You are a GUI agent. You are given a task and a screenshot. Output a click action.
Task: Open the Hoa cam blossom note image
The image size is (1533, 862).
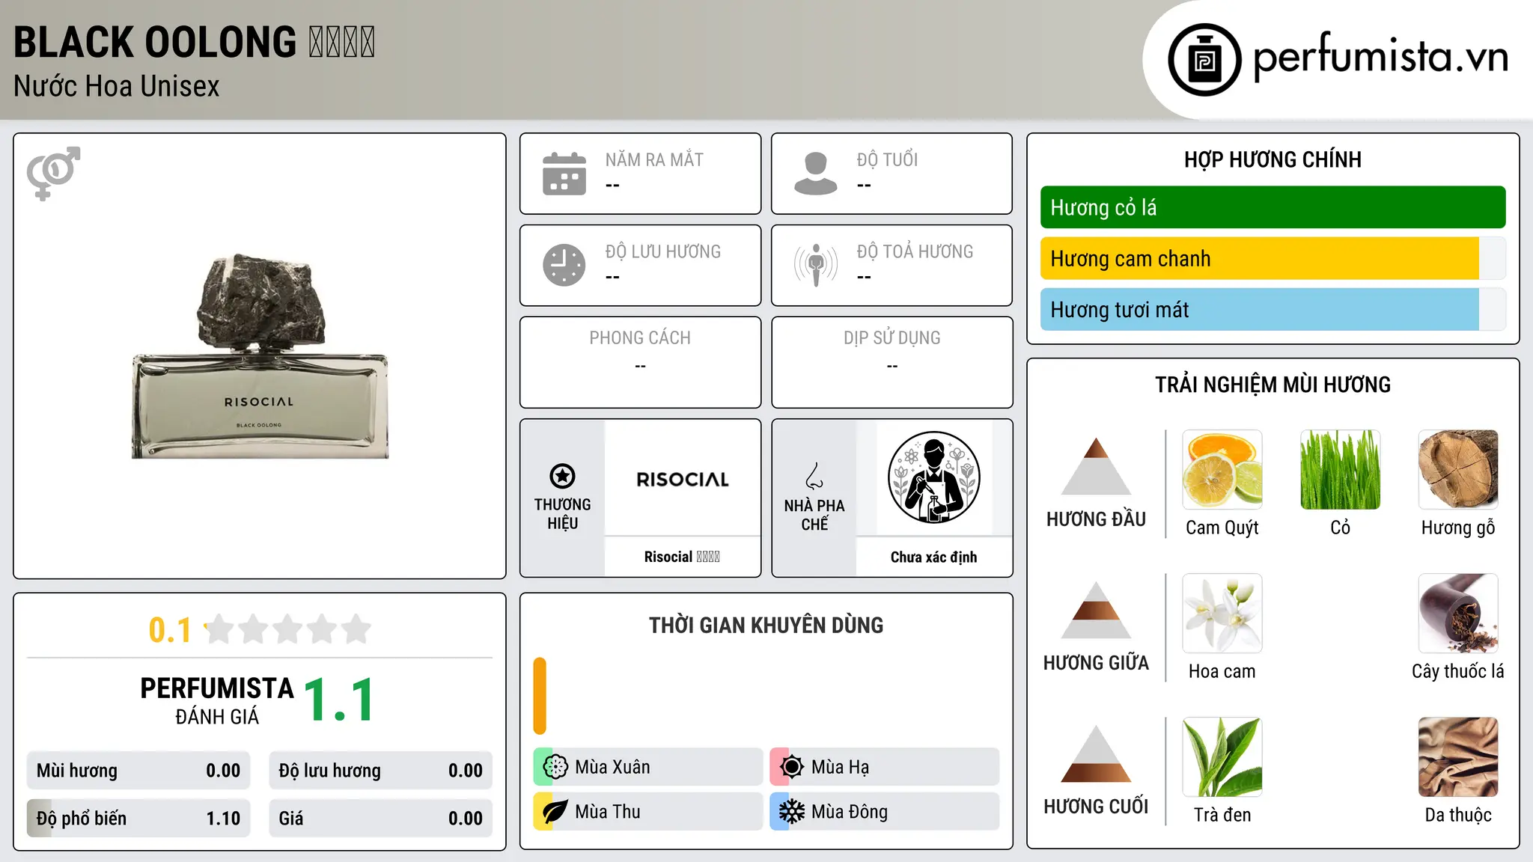(x=1222, y=614)
